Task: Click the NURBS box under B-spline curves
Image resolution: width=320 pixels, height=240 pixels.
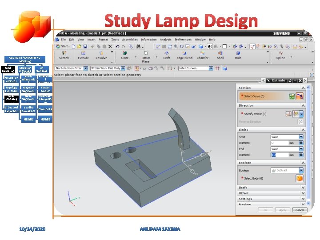Action: [x=28, y=120]
